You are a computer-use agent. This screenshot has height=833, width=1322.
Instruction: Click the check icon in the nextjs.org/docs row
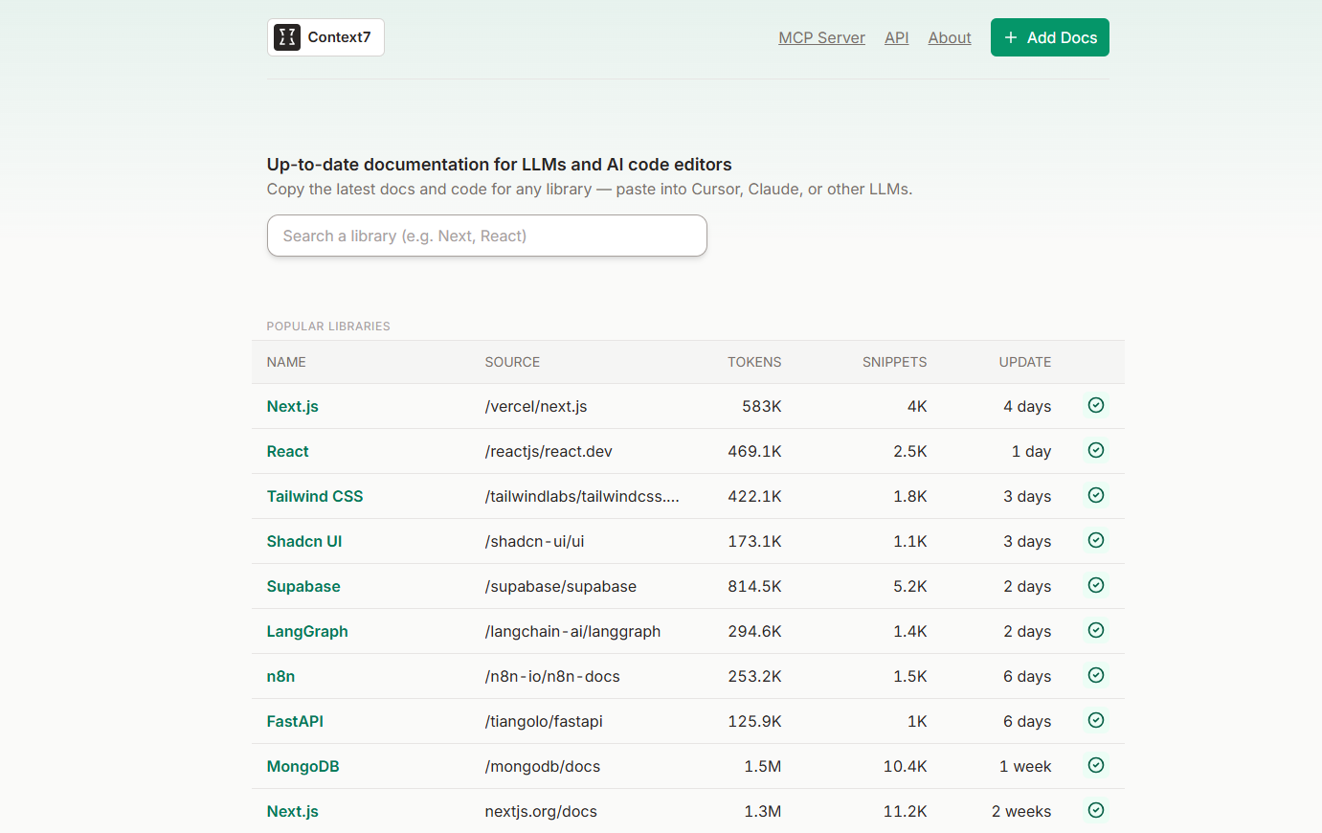click(x=1096, y=810)
